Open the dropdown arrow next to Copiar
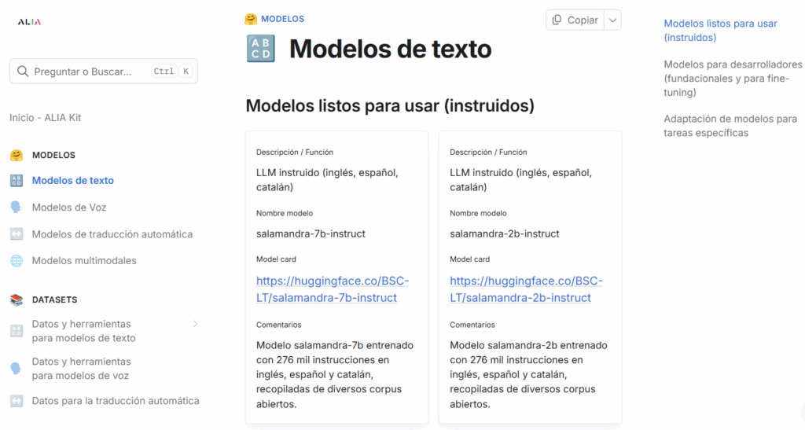The image size is (805, 430). [x=612, y=20]
